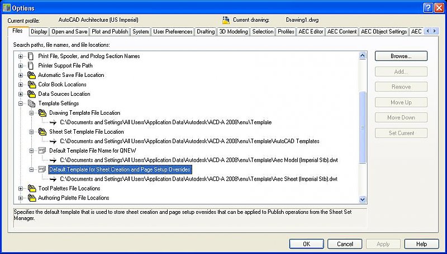This screenshot has width=447, height=254.
Task: Click the arrow icon beside Aec Sheet path
Action: coord(53,179)
